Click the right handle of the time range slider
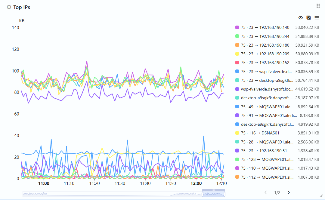325x200 pixels. [225, 194]
